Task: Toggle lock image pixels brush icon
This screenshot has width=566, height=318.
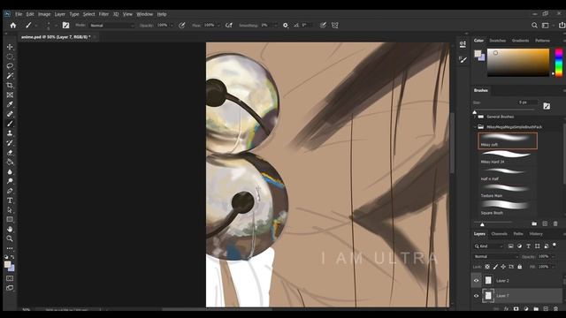Action: pos(495,267)
